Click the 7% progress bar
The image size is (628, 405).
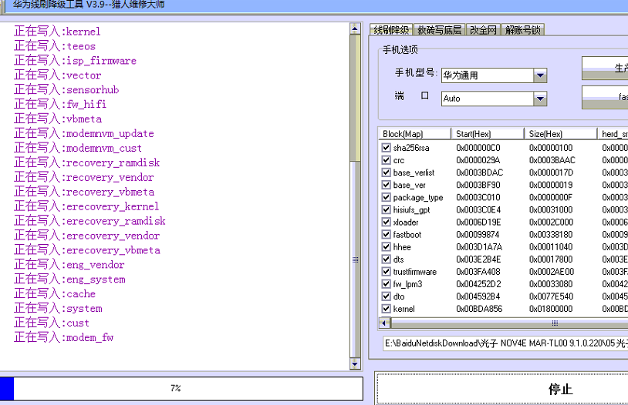[x=181, y=388]
